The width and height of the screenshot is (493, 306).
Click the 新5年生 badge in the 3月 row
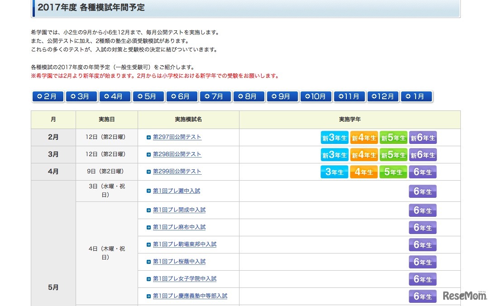[x=393, y=155]
